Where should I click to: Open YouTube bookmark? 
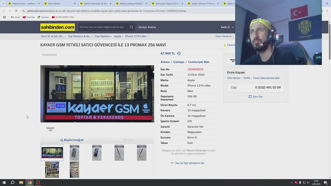29,17
